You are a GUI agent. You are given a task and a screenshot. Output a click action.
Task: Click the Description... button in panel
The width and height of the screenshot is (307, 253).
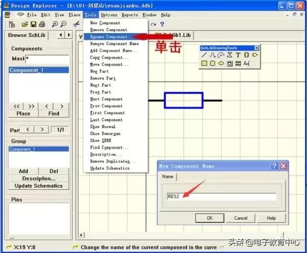click(39, 179)
